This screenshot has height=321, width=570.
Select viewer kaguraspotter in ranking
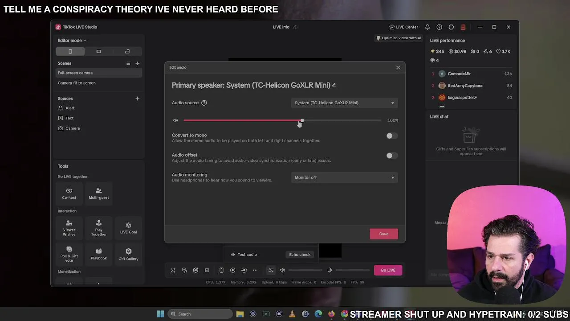[471, 98]
